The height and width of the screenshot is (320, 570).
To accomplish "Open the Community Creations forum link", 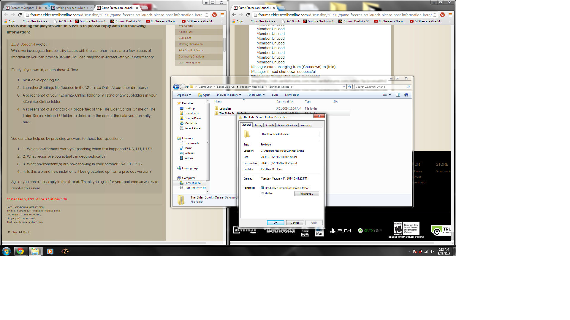I will (x=191, y=57).
